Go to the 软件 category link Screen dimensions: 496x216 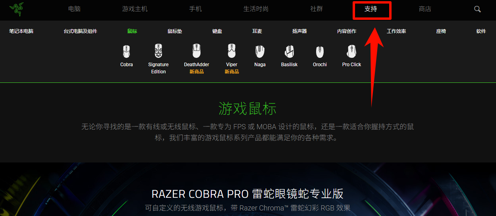(x=481, y=31)
